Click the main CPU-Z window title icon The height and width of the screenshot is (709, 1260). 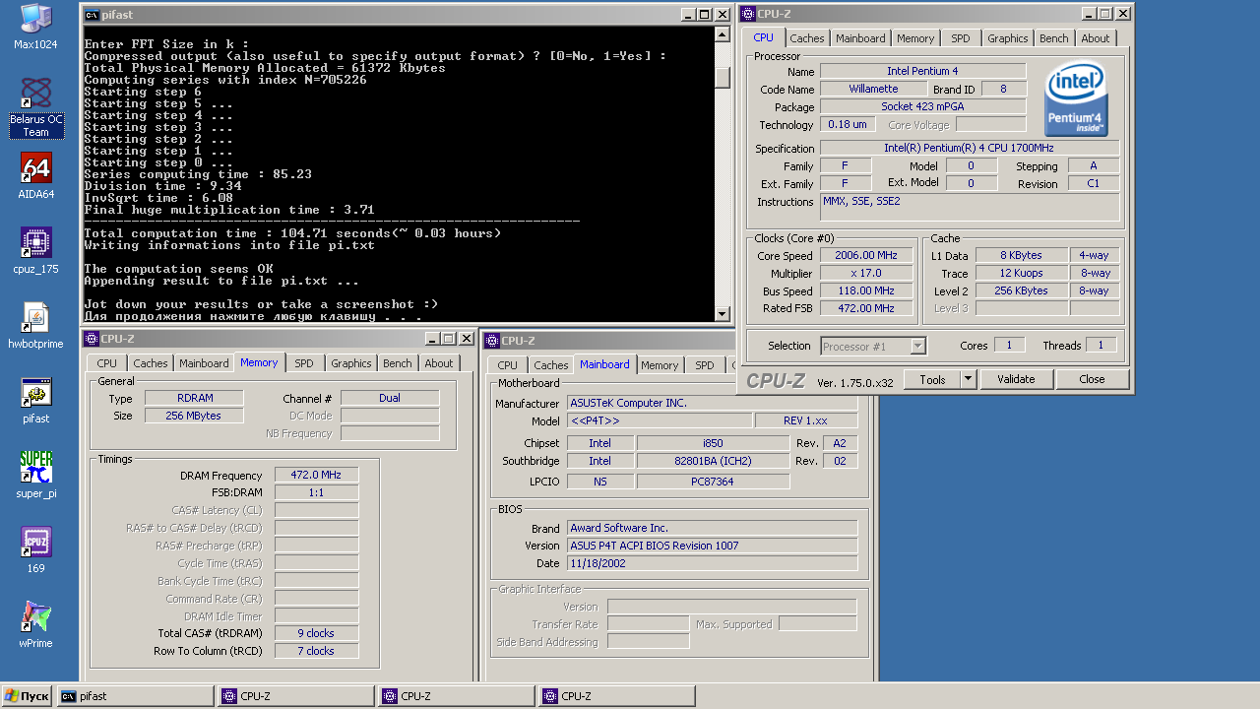tap(748, 14)
